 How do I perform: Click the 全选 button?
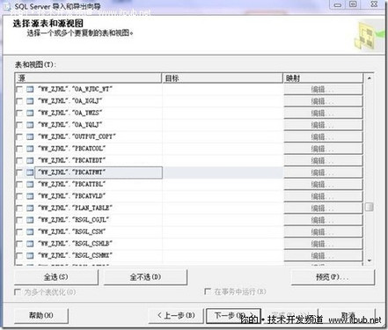click(x=56, y=277)
